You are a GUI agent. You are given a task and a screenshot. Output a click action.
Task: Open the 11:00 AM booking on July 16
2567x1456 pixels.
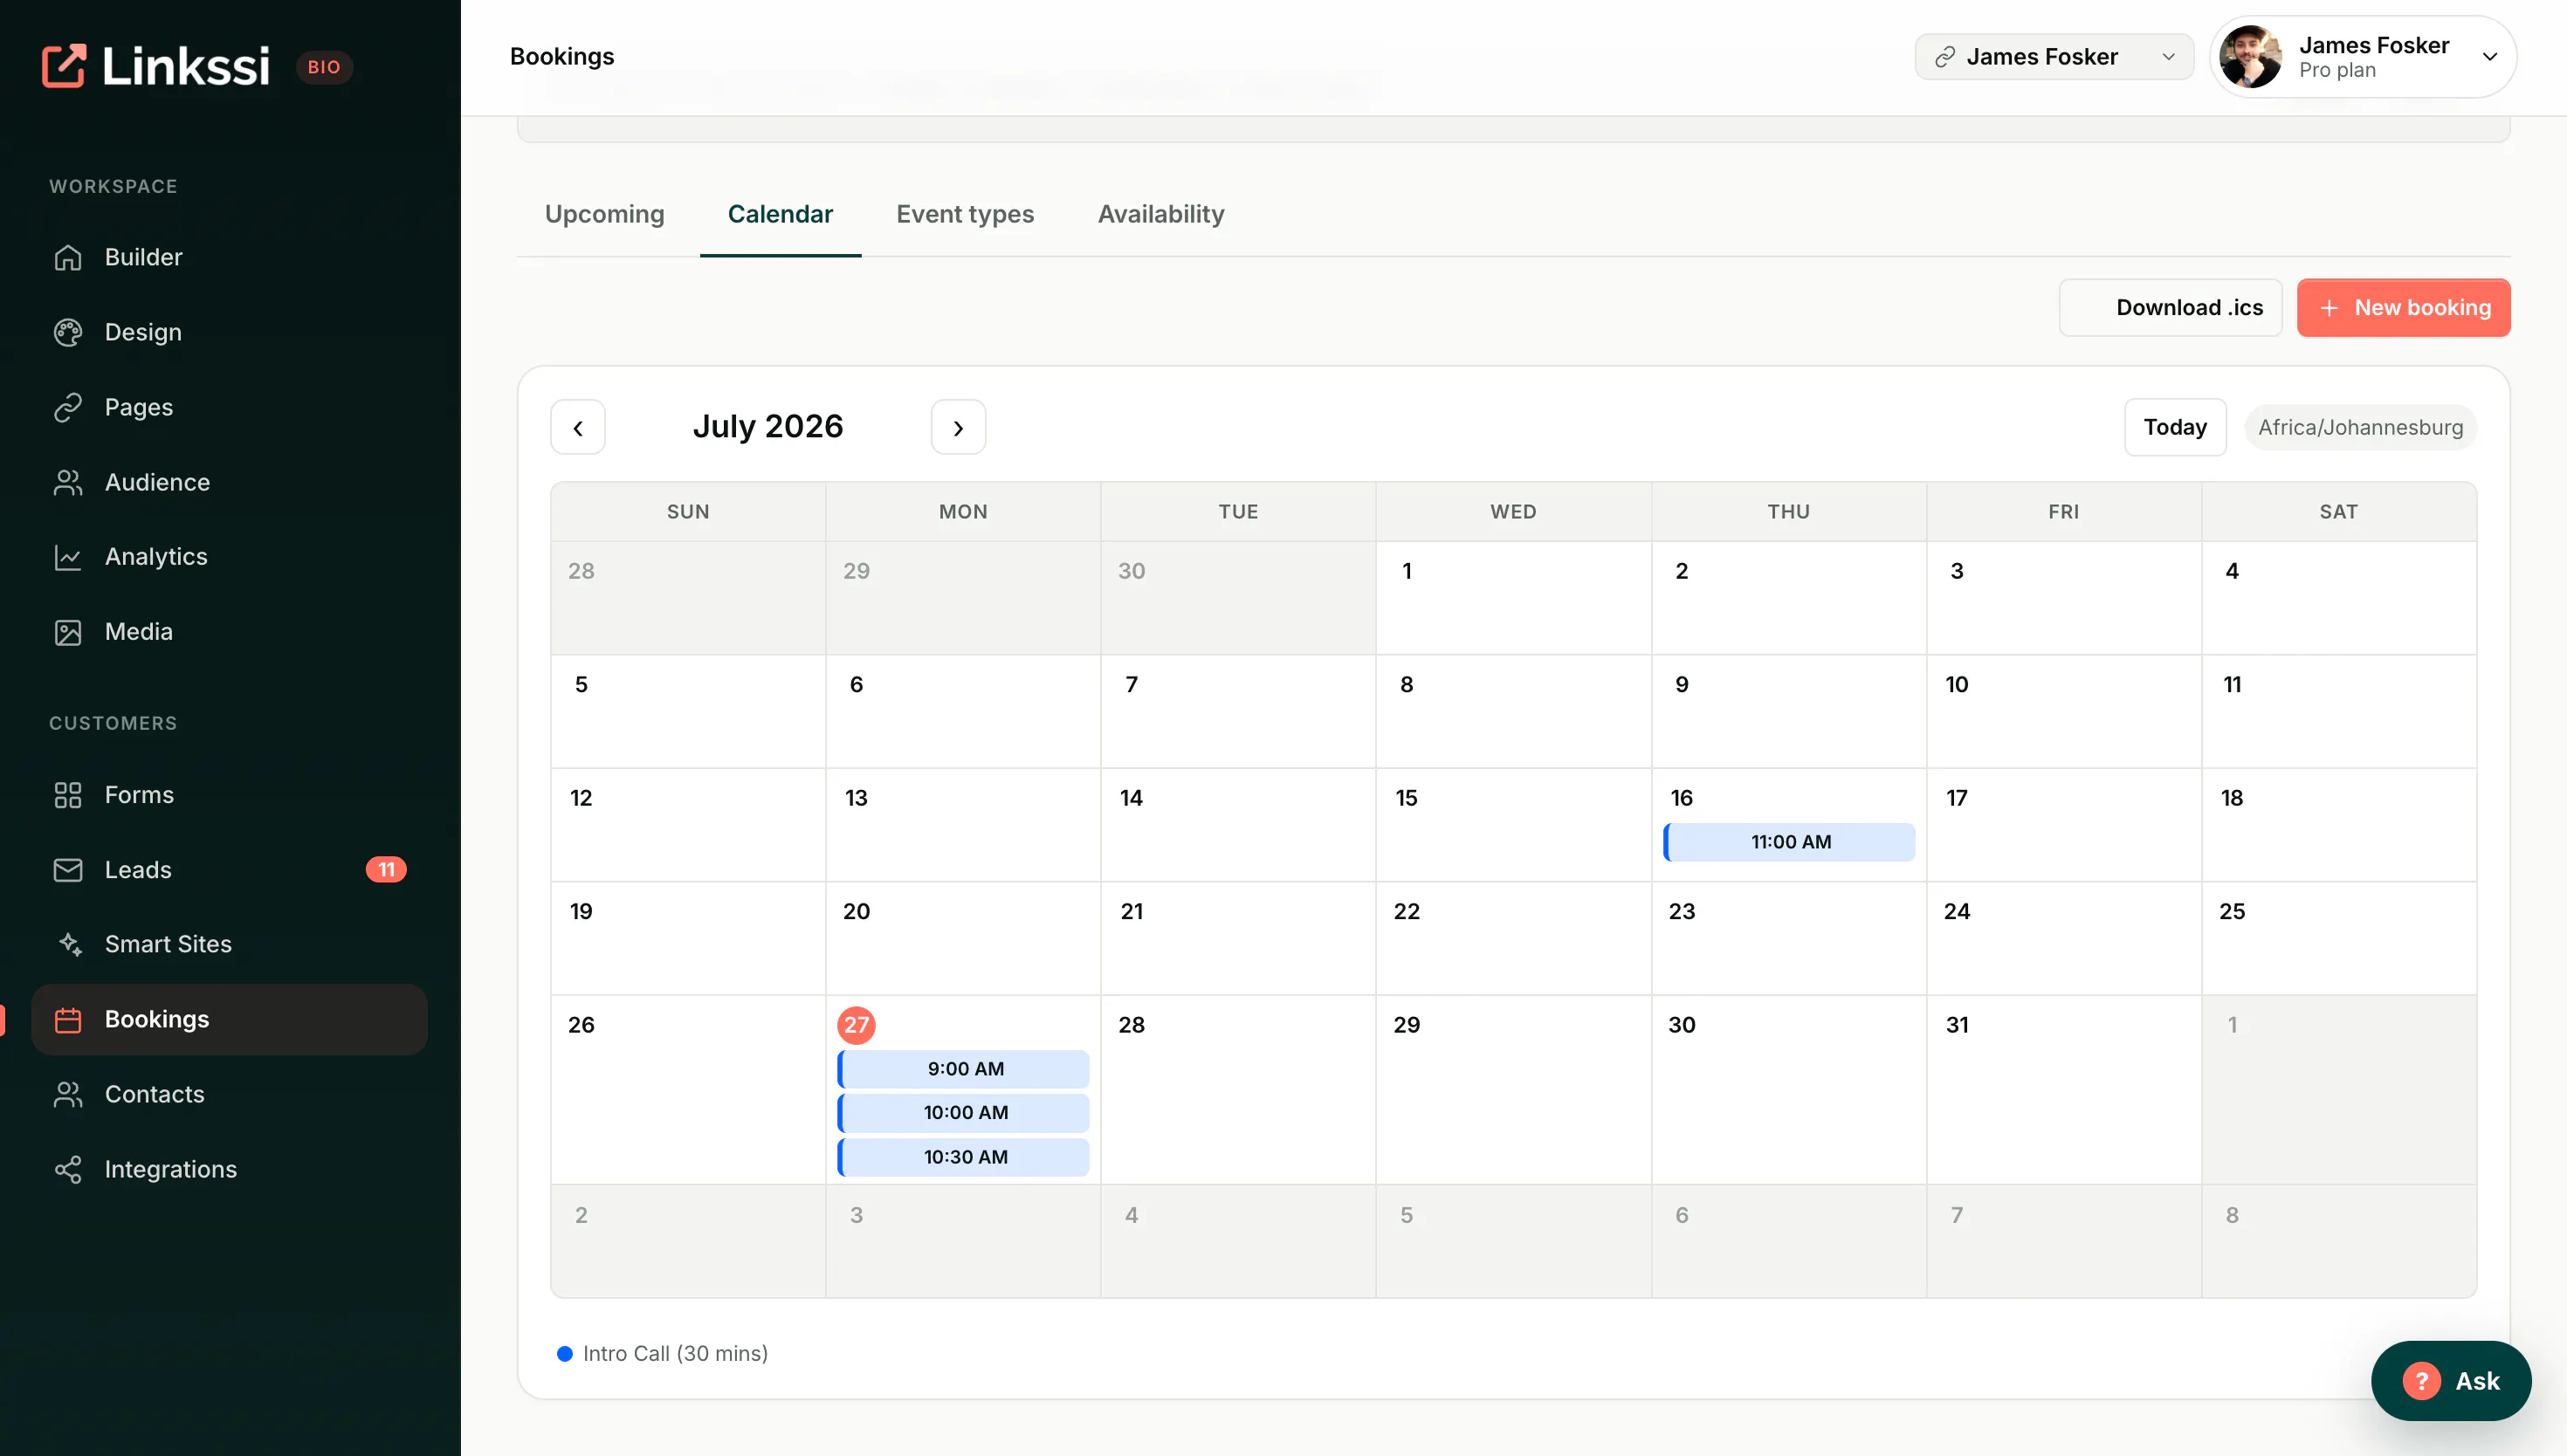[x=1789, y=842]
